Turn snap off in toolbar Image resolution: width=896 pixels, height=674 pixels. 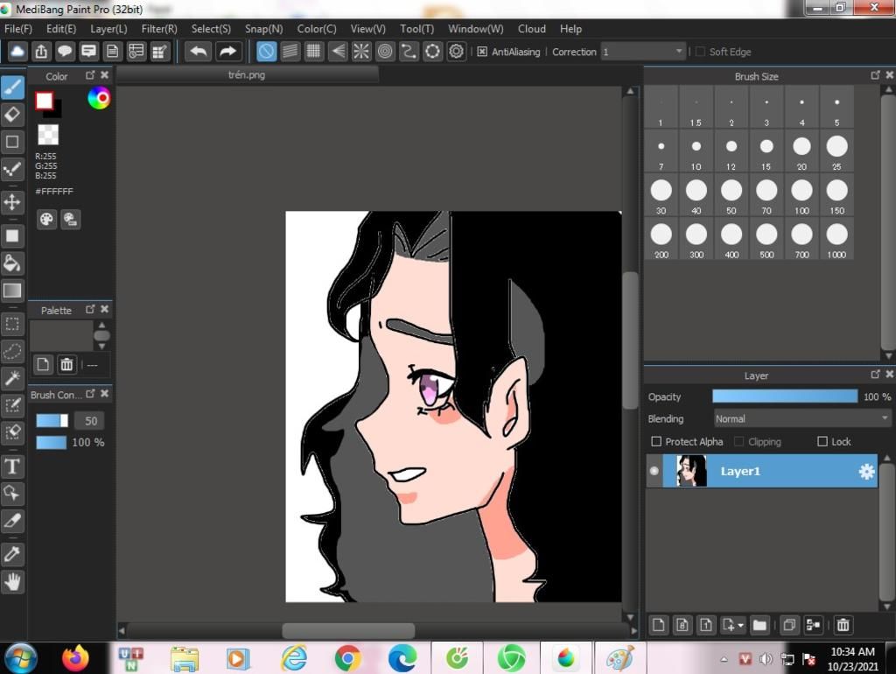click(266, 52)
